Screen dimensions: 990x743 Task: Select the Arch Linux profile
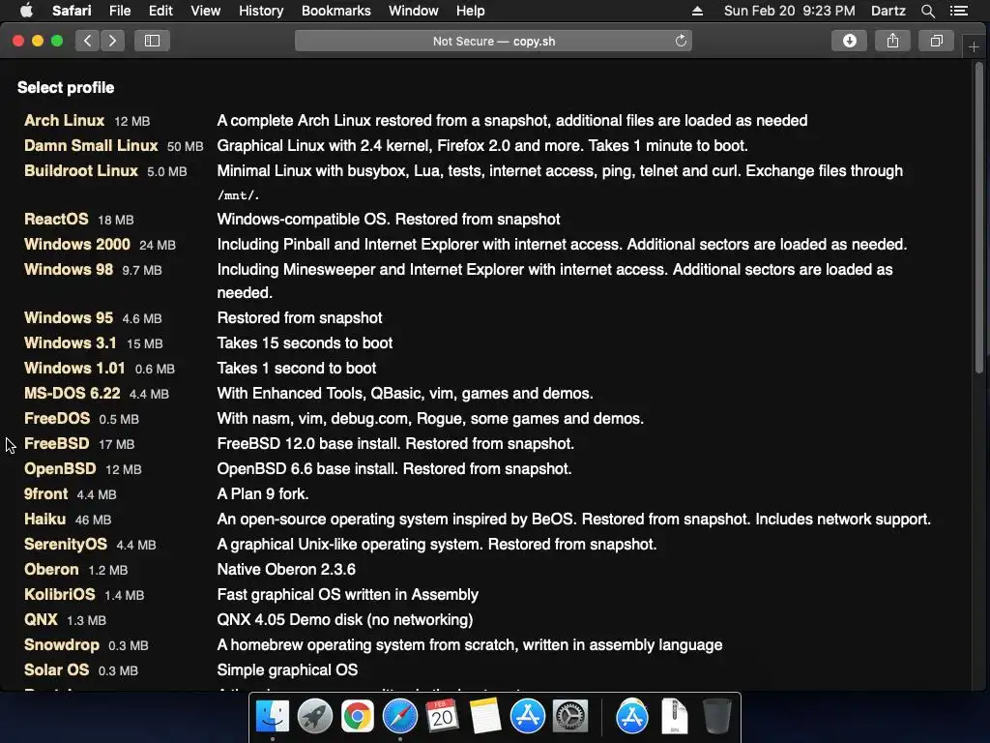point(64,120)
